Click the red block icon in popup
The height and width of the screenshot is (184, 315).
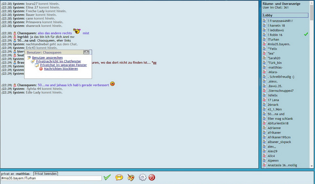41,69
